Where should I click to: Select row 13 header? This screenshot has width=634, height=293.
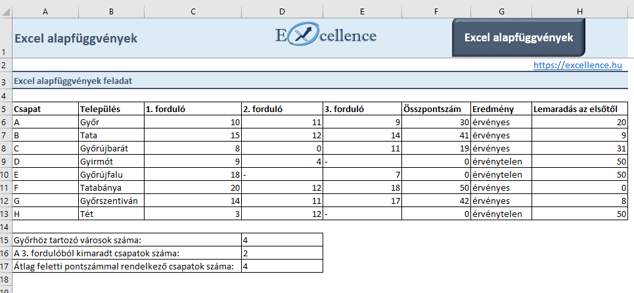[x=6, y=214]
